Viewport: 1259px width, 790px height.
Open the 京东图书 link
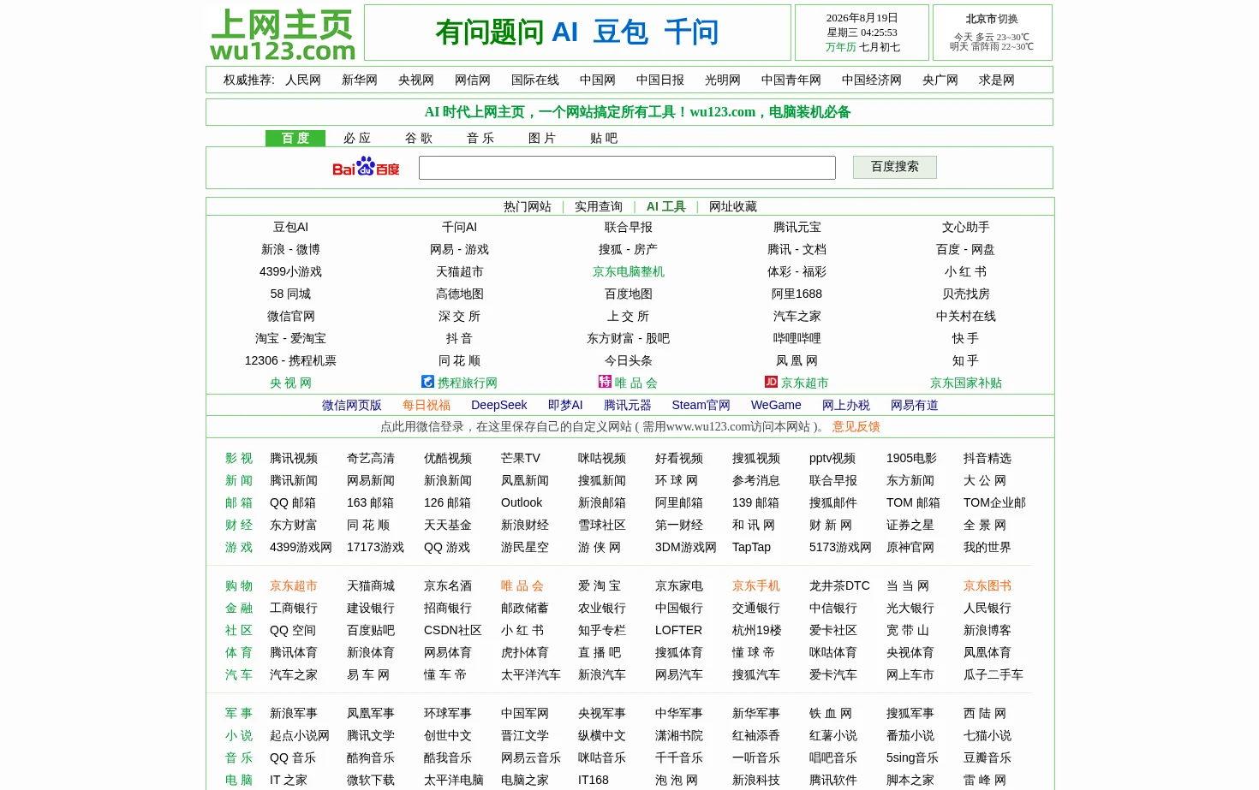point(988,586)
